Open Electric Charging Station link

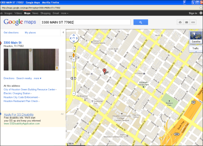(x=17, y=93)
